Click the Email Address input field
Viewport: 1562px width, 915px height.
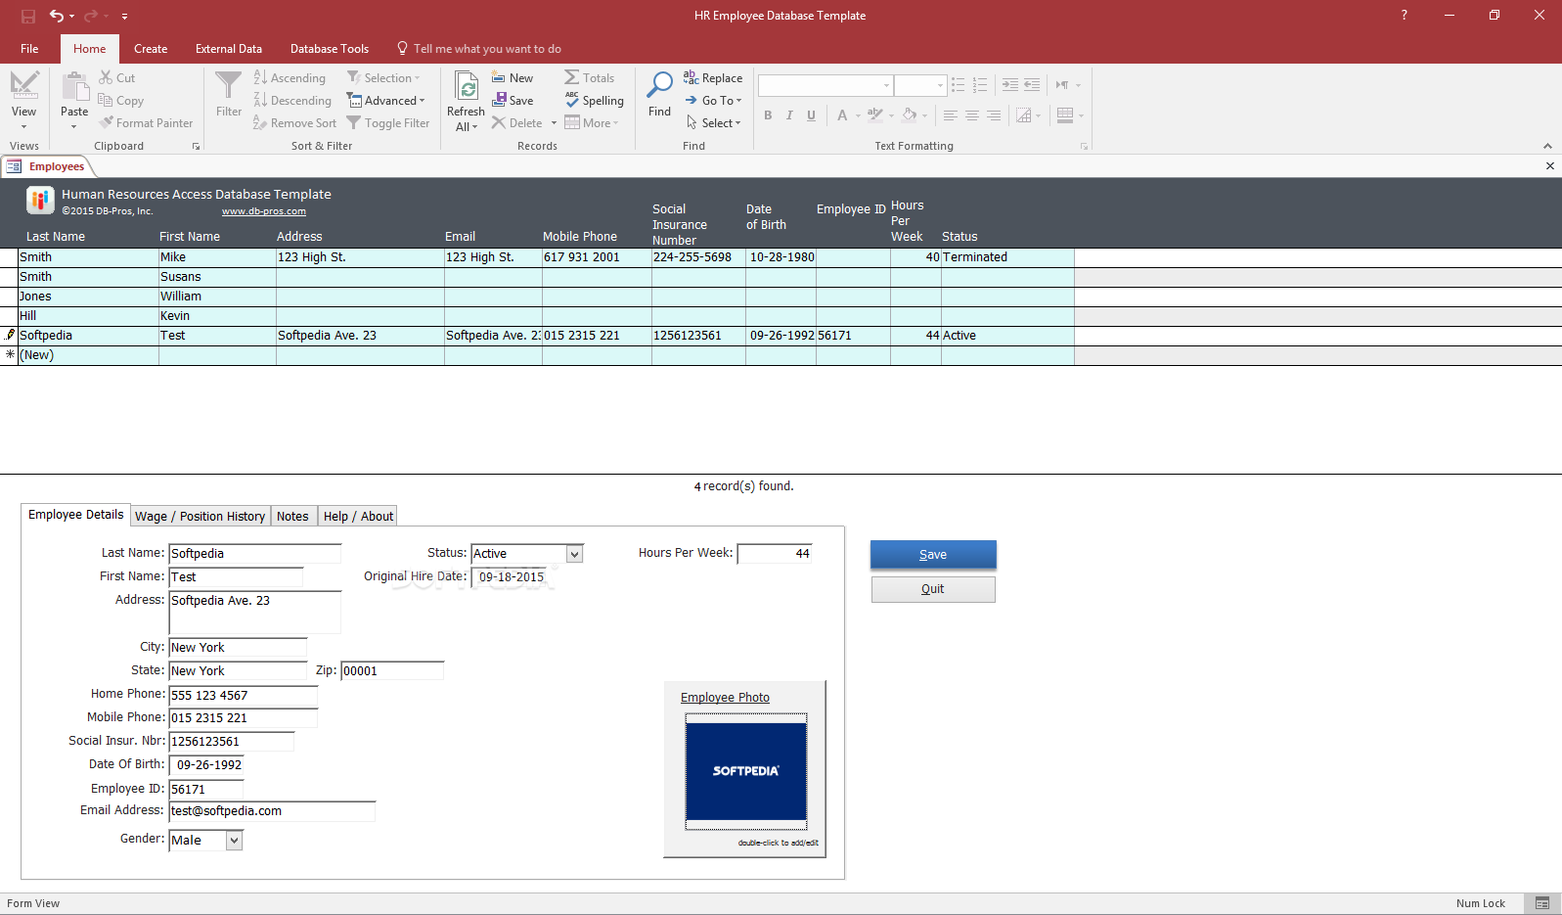point(272,811)
